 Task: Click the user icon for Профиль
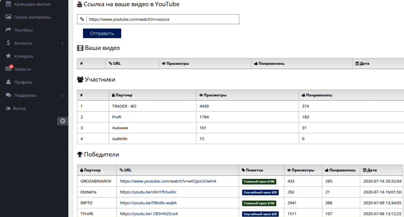pos(8,82)
